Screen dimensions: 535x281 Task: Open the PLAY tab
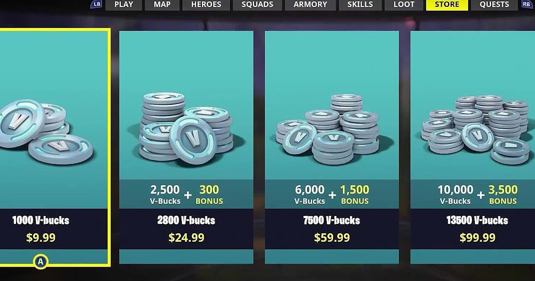click(123, 5)
